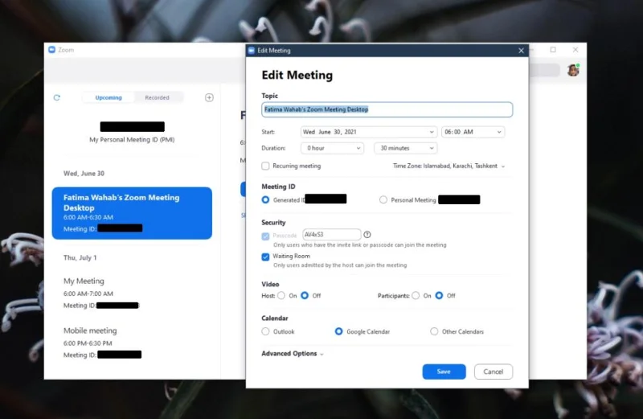Viewport: 643px width, 419px height.
Task: Click Zoom logo icon in Edit Meeting title bar
Action: pos(252,51)
